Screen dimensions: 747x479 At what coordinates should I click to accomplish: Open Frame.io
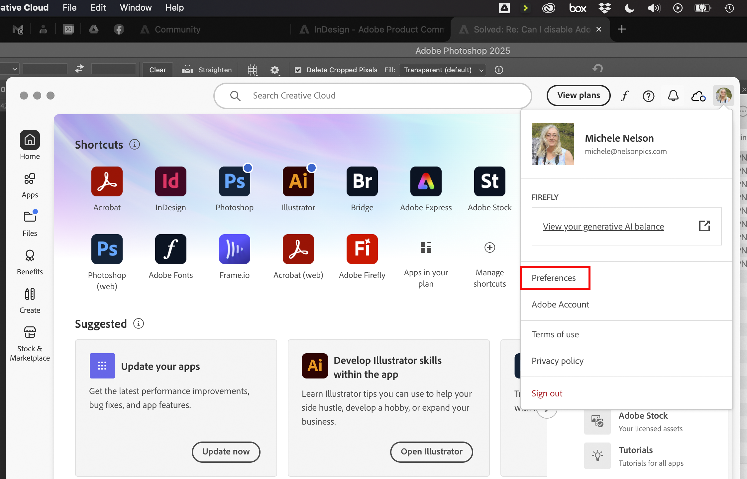tap(234, 249)
